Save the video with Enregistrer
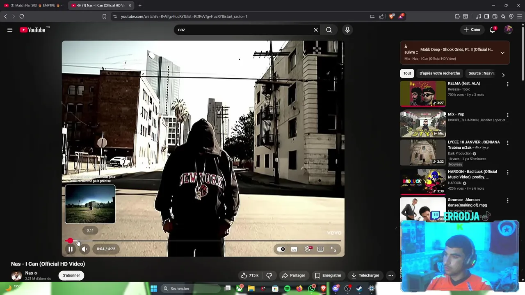525x295 pixels. point(328,276)
